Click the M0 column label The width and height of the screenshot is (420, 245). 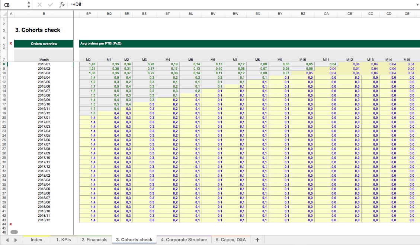pos(88,60)
